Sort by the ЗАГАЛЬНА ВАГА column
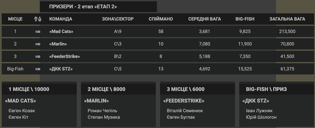The height and width of the screenshot is (128, 315). coord(287,19)
